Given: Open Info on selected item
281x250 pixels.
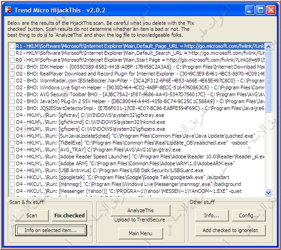Looking at the screenshot, I should point(51,230).
